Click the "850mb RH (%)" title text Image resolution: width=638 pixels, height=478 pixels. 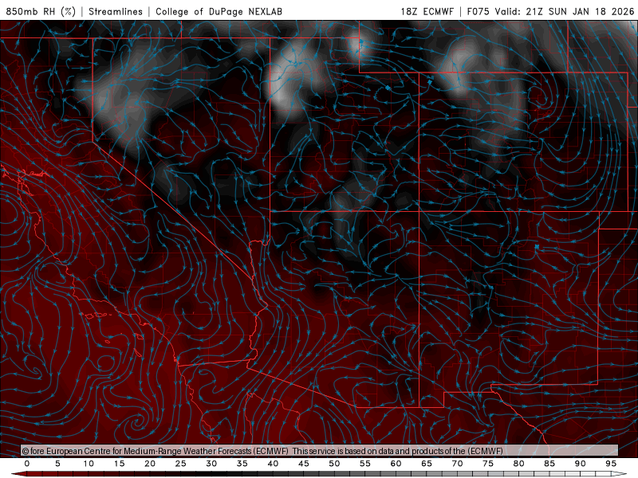(41, 11)
